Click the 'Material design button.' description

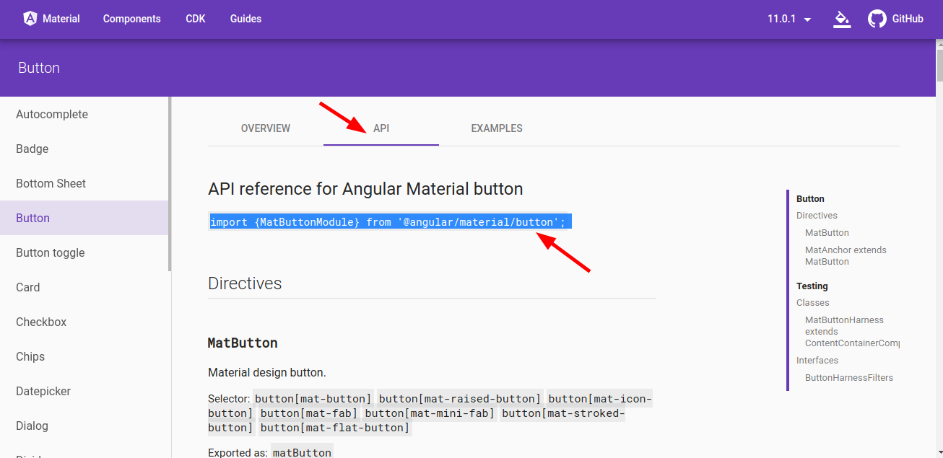[x=267, y=373]
